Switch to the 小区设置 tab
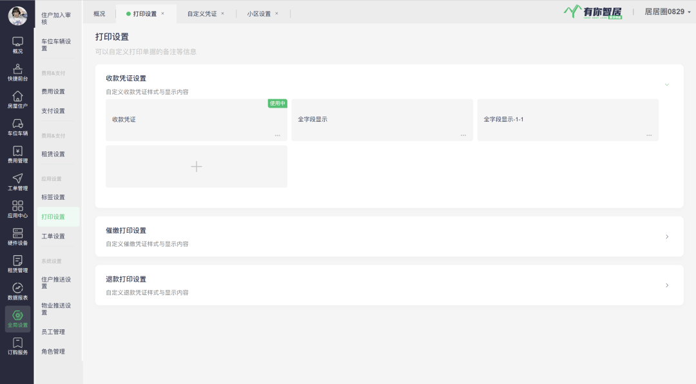The image size is (696, 384). coord(258,14)
